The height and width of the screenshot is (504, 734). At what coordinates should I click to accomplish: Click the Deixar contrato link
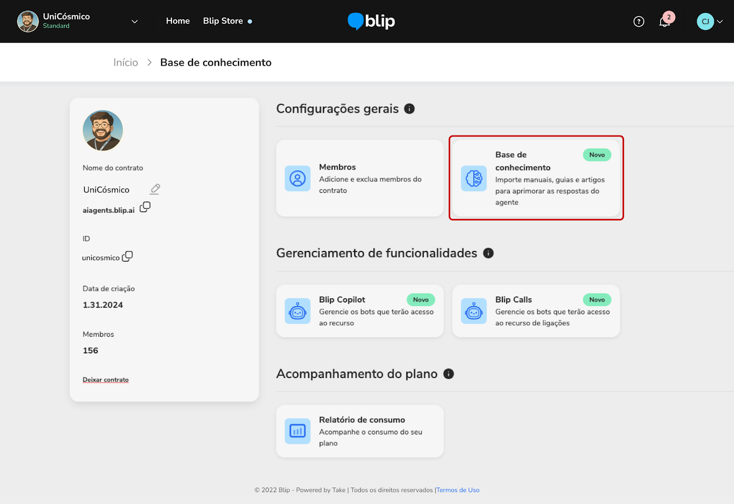pos(106,380)
